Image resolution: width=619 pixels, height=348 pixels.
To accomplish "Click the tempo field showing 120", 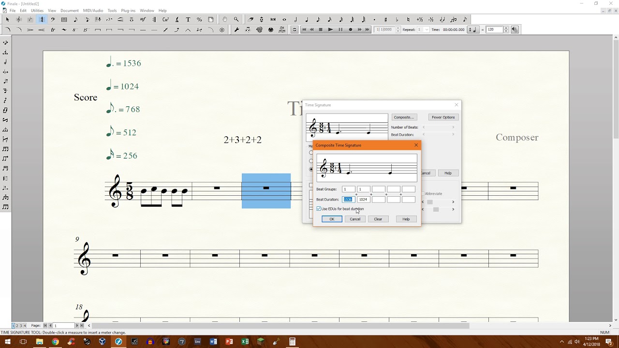I will click(494, 29).
